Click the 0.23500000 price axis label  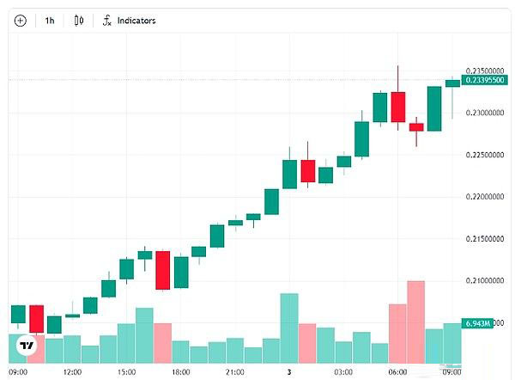[x=484, y=70]
